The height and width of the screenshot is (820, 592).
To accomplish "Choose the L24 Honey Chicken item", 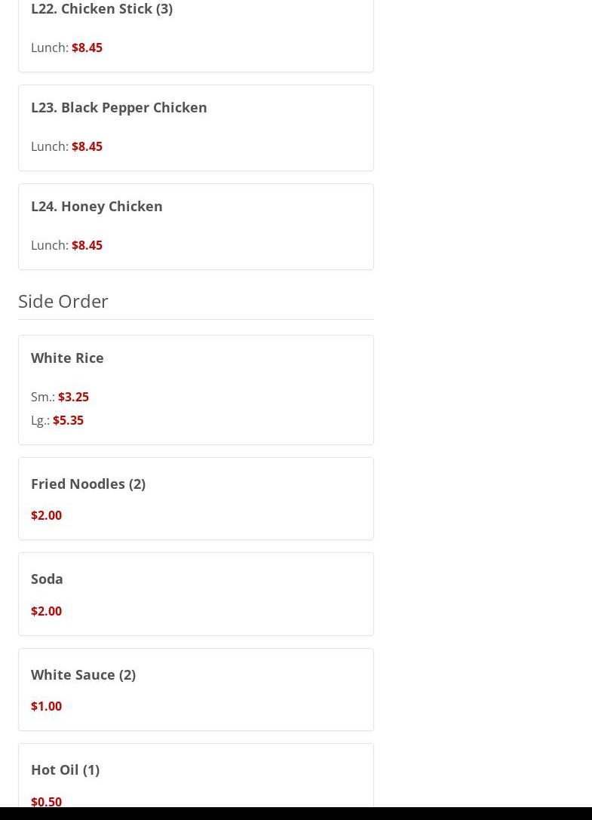I will 97,206.
